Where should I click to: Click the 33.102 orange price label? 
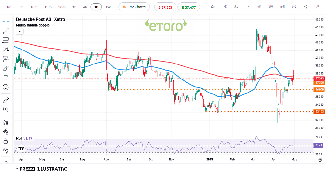319,111
